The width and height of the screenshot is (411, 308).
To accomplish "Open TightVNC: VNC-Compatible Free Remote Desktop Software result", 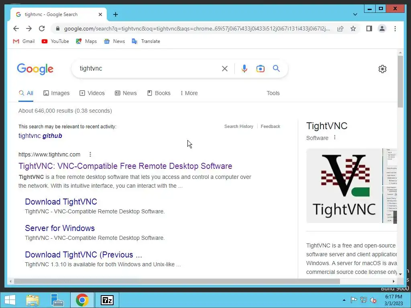I will [x=125, y=166].
